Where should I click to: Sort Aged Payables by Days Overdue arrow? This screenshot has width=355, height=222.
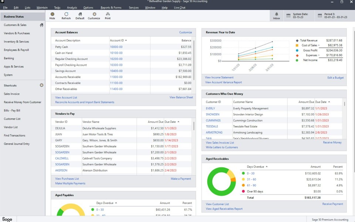(115, 203)
